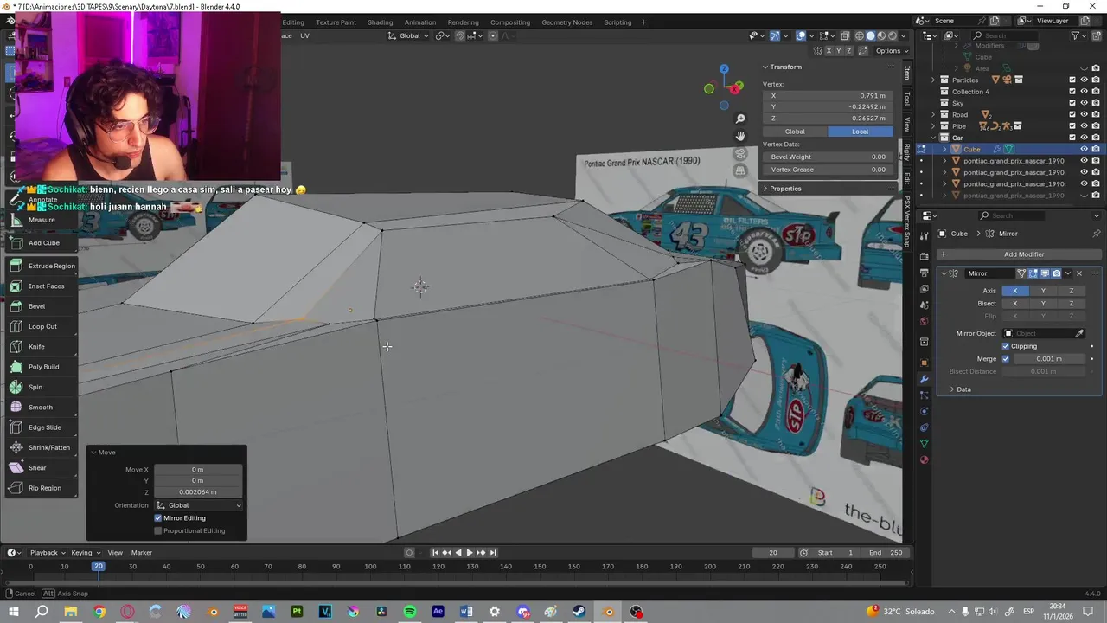Image resolution: width=1107 pixels, height=623 pixels.
Task: Open the Material properties tab icon
Action: pyautogui.click(x=924, y=460)
